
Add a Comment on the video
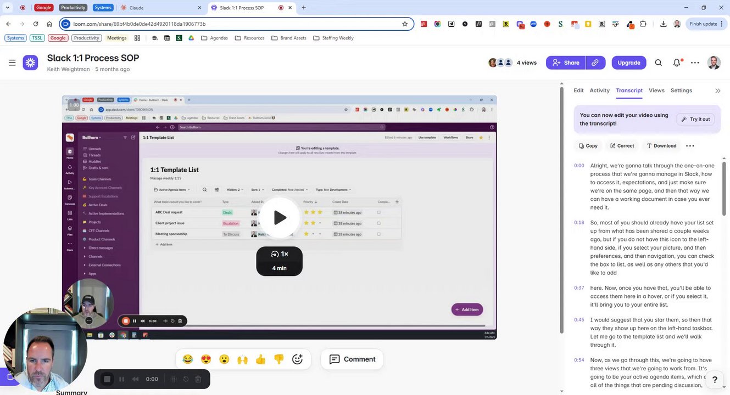tap(352, 359)
